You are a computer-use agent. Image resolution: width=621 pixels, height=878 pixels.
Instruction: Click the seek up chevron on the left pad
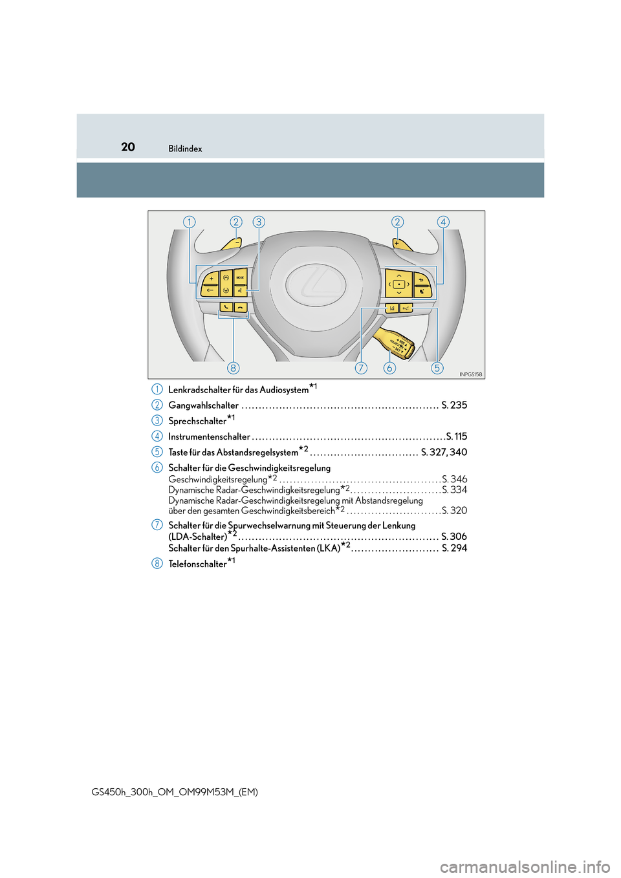[226, 277]
